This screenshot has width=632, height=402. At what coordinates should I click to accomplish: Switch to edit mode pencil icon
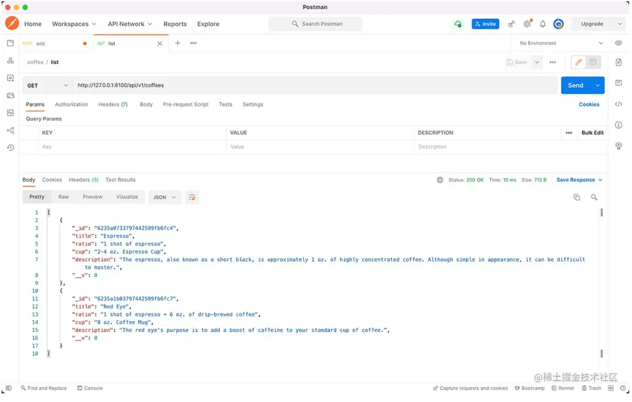(578, 62)
